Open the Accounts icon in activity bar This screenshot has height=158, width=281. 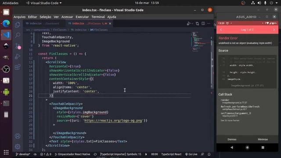click(18, 136)
